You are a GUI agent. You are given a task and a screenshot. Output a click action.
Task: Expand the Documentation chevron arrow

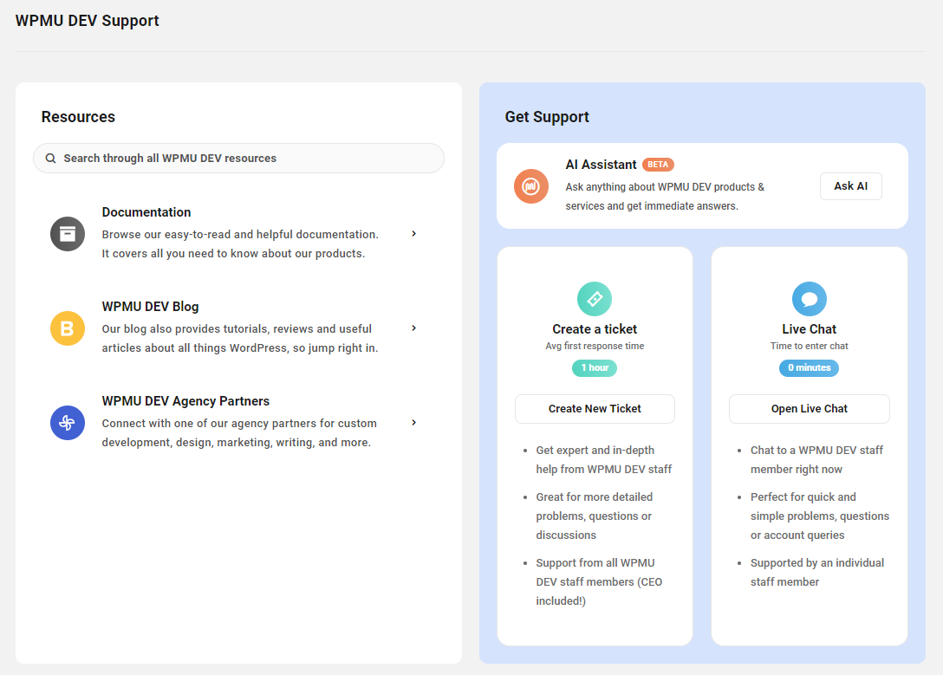pyautogui.click(x=413, y=233)
